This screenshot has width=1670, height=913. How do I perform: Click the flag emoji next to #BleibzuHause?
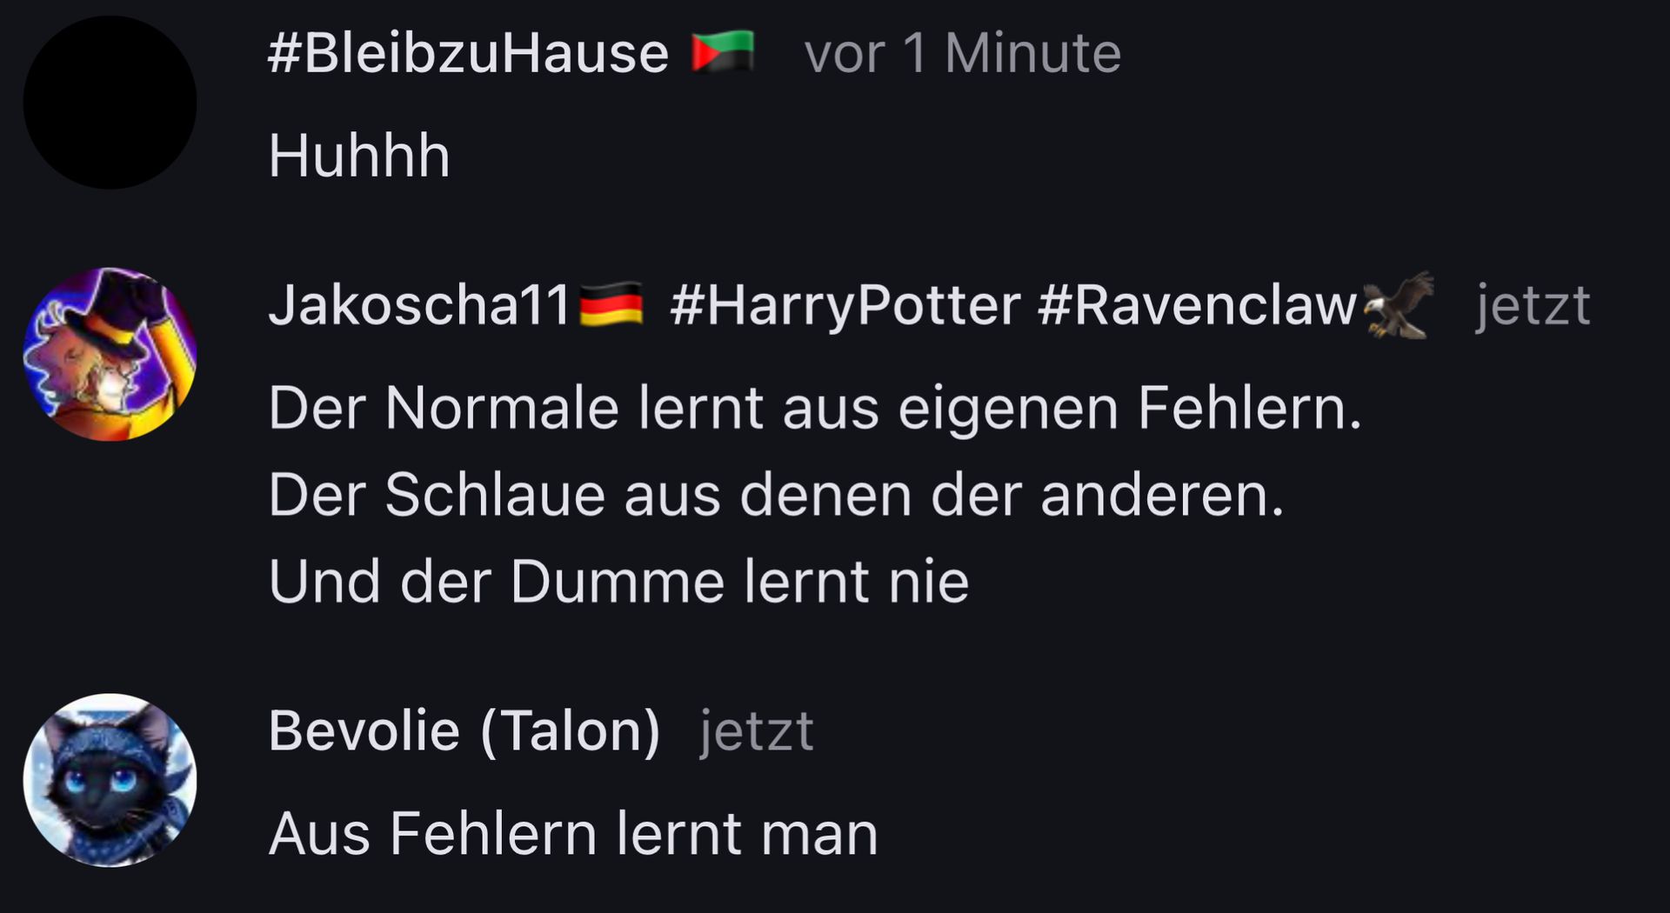coord(722,51)
